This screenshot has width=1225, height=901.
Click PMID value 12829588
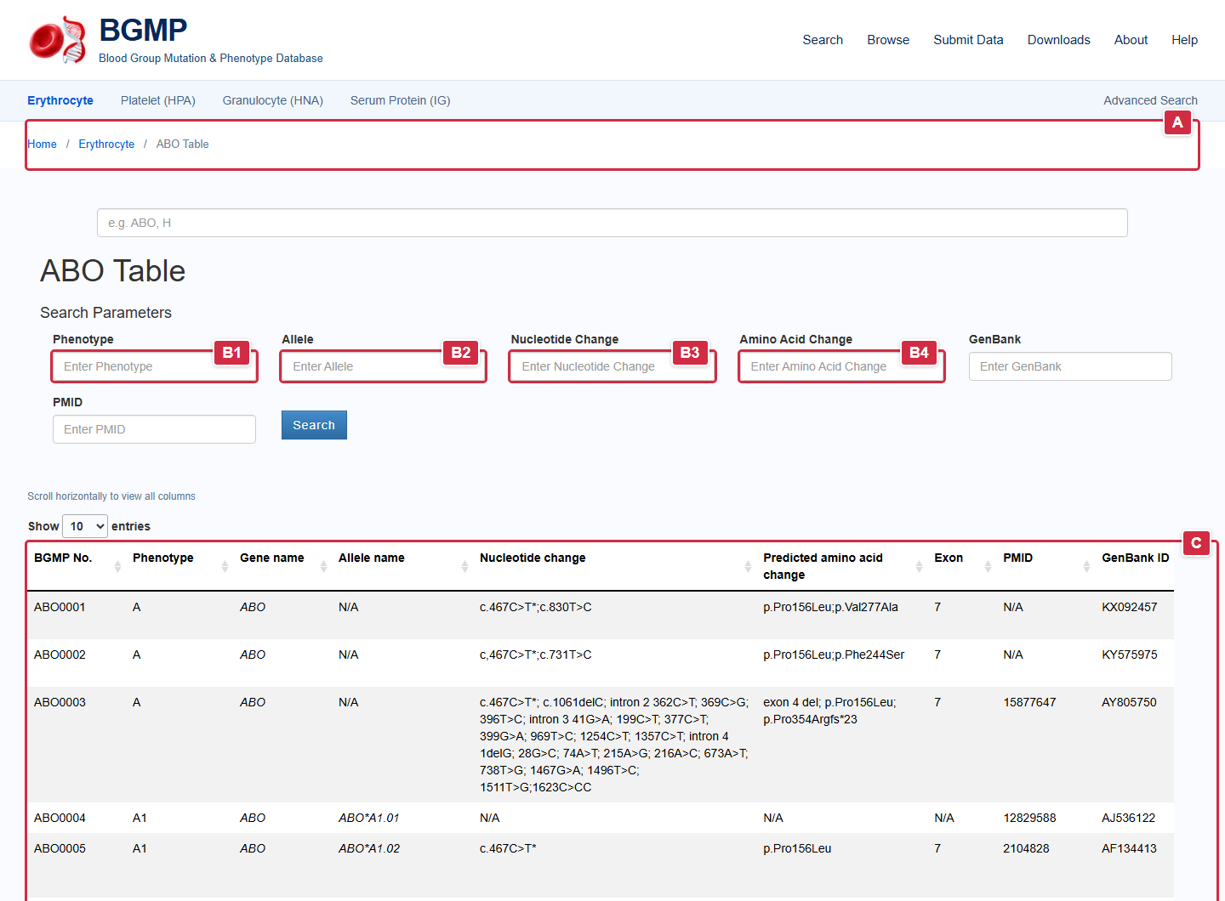1029,818
